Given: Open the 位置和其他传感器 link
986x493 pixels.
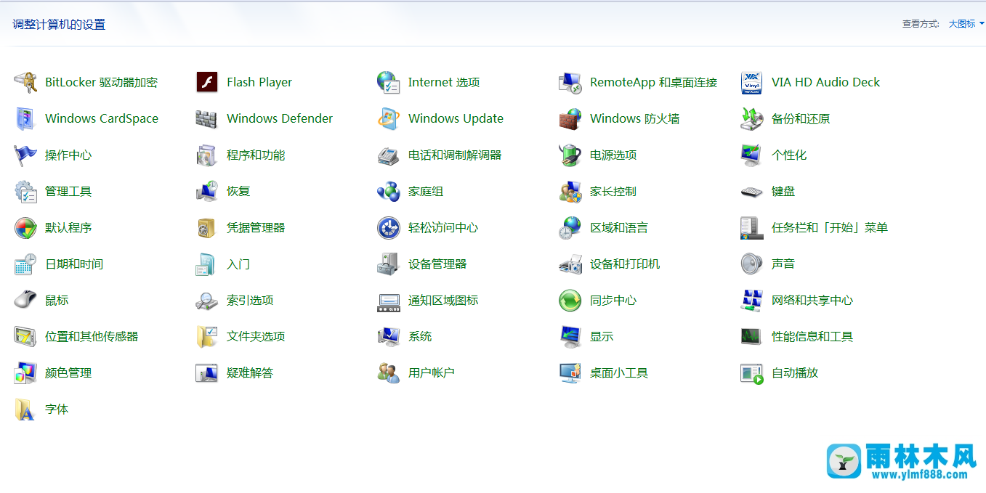Looking at the screenshot, I should pos(92,337).
